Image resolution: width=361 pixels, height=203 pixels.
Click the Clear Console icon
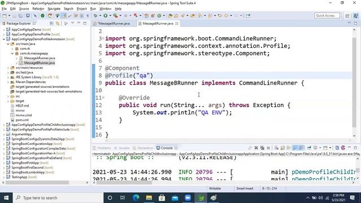(276, 148)
